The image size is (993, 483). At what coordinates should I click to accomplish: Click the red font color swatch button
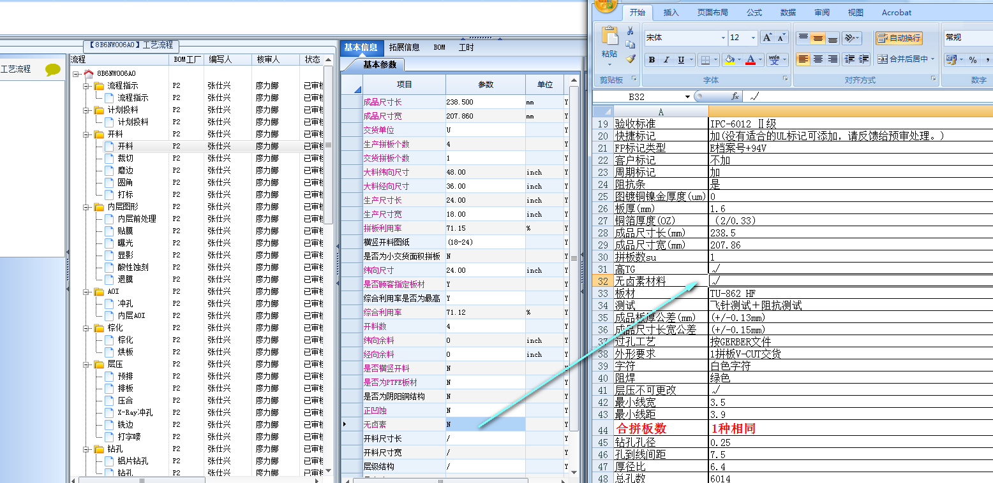click(x=750, y=60)
